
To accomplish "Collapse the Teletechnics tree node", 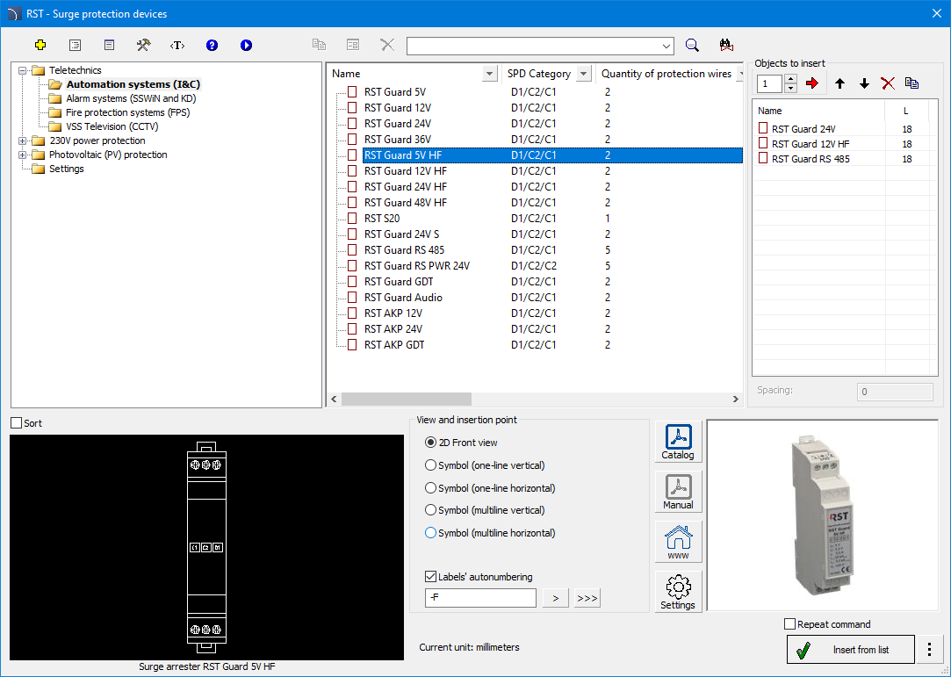I will 23,70.
